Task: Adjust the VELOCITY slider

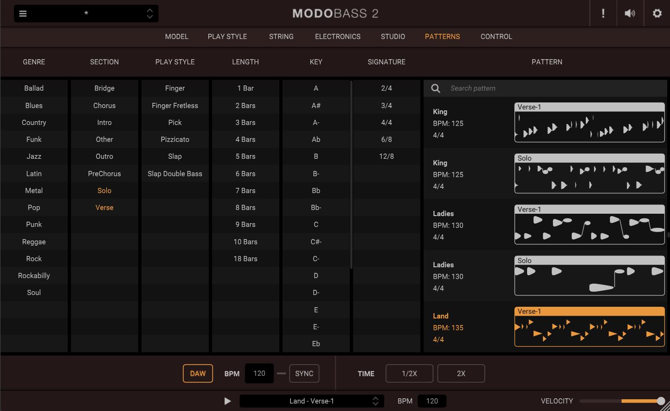Action: pyautogui.click(x=622, y=401)
